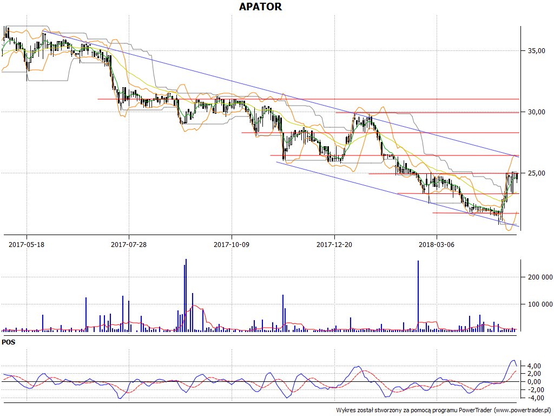
Task: Click the 30,00 price axis label
Action: 536,112
